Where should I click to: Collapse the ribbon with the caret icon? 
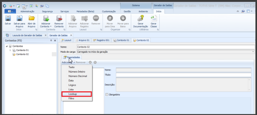coord(238,11)
